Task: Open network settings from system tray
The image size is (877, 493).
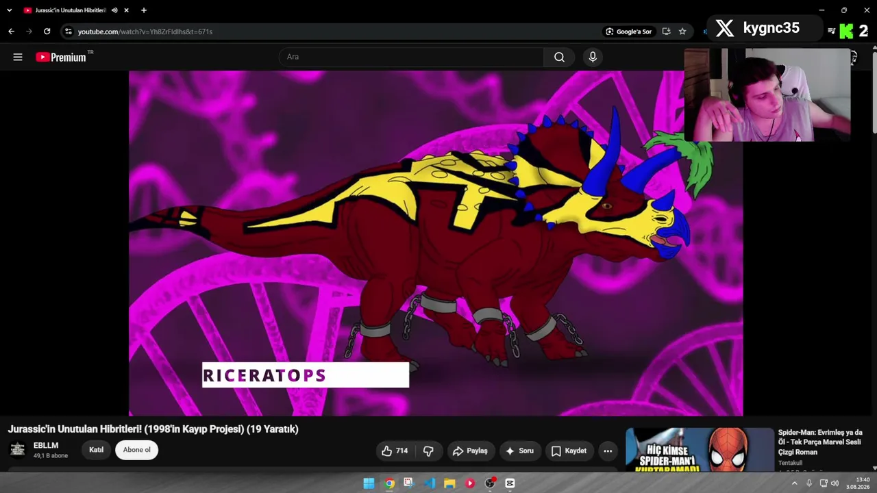Action: [x=824, y=483]
